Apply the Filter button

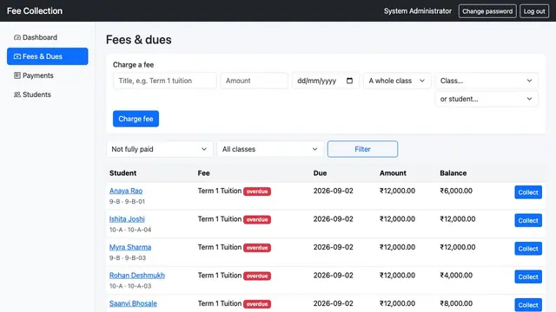coord(362,149)
